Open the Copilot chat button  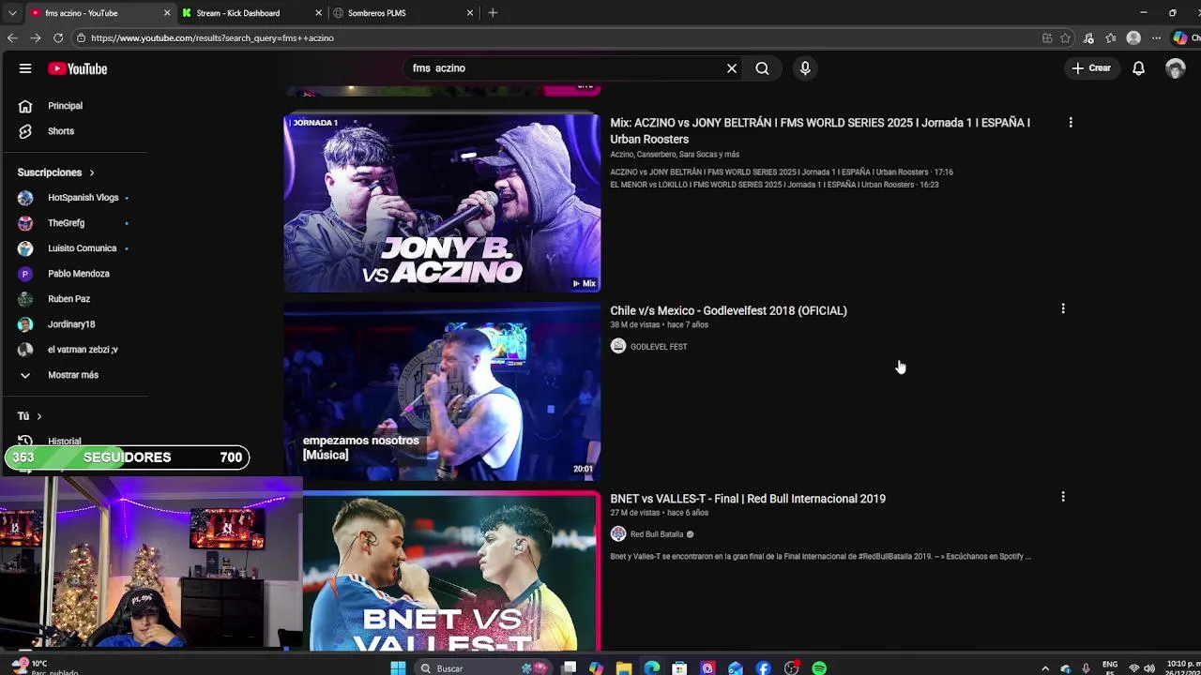tap(1186, 38)
